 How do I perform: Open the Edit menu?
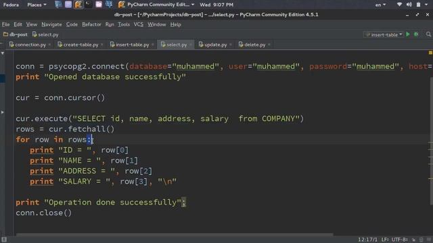tap(18, 24)
